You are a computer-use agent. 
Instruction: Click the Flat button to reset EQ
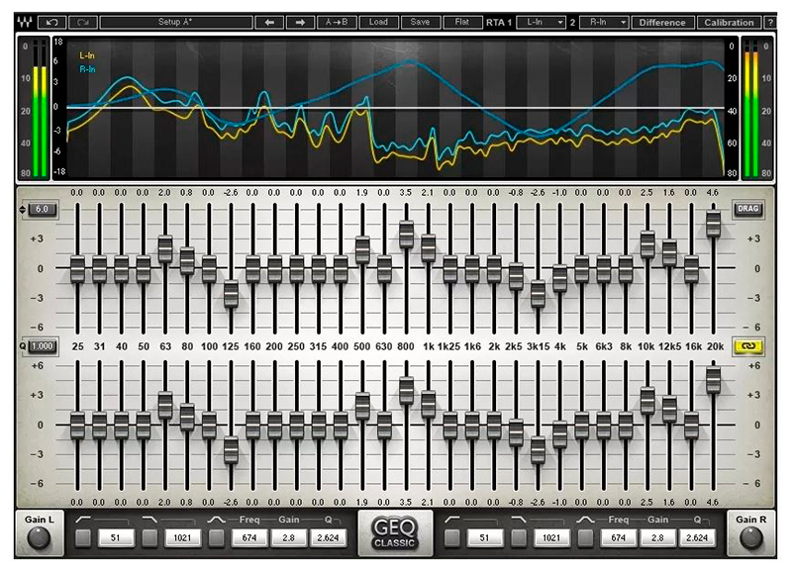coord(462,21)
